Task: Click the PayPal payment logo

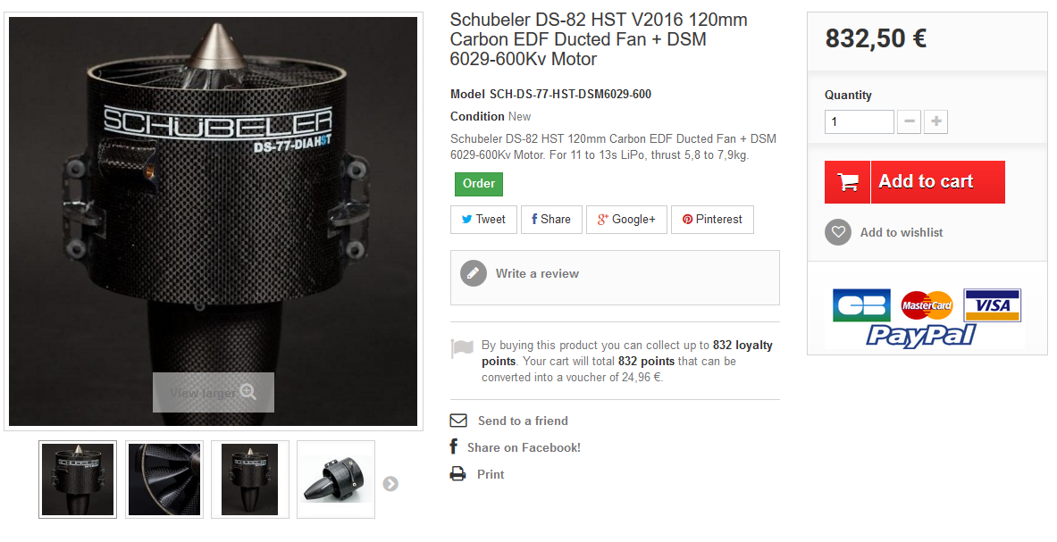Action: (x=921, y=336)
